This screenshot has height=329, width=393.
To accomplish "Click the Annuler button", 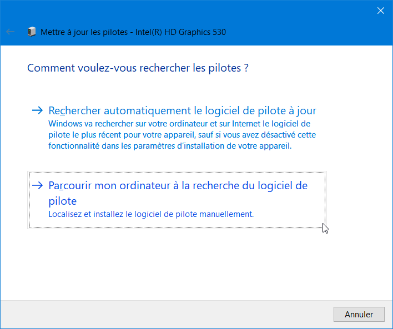I will (359, 314).
